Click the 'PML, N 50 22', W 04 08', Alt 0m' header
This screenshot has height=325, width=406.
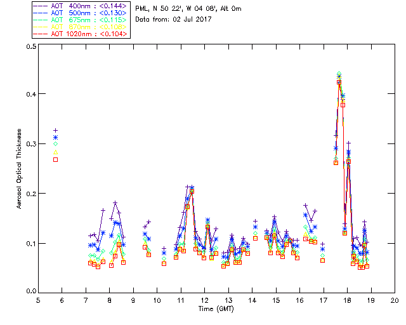click(188, 9)
